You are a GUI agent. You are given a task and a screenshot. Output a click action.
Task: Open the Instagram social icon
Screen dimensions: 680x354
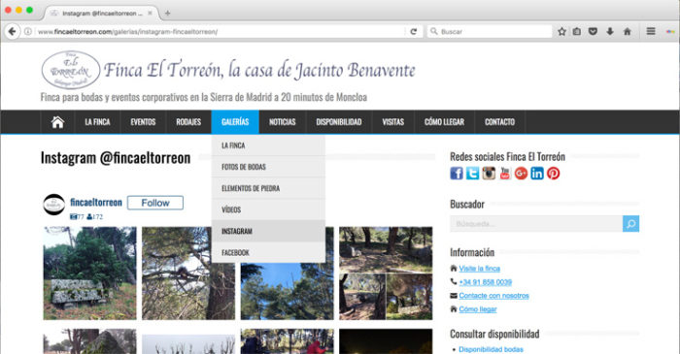(x=489, y=173)
